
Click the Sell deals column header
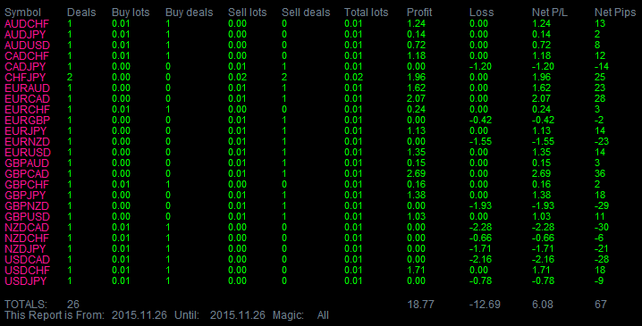click(x=306, y=13)
